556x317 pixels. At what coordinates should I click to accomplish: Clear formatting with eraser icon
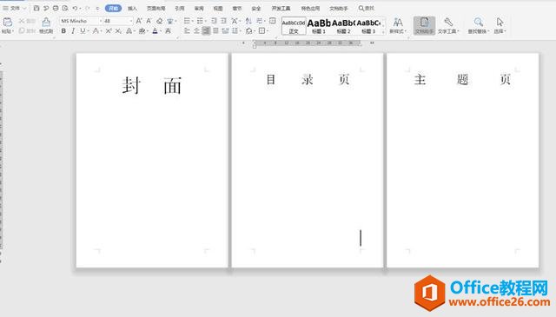tap(160, 21)
